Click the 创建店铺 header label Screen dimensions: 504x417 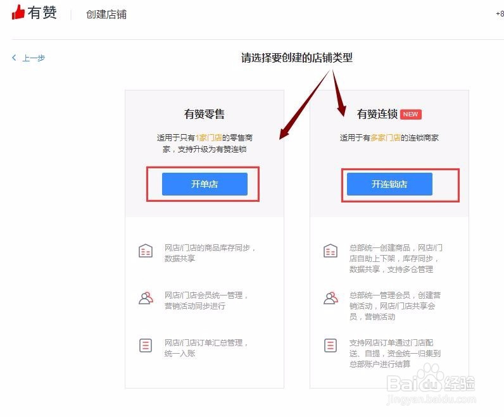pyautogui.click(x=106, y=15)
